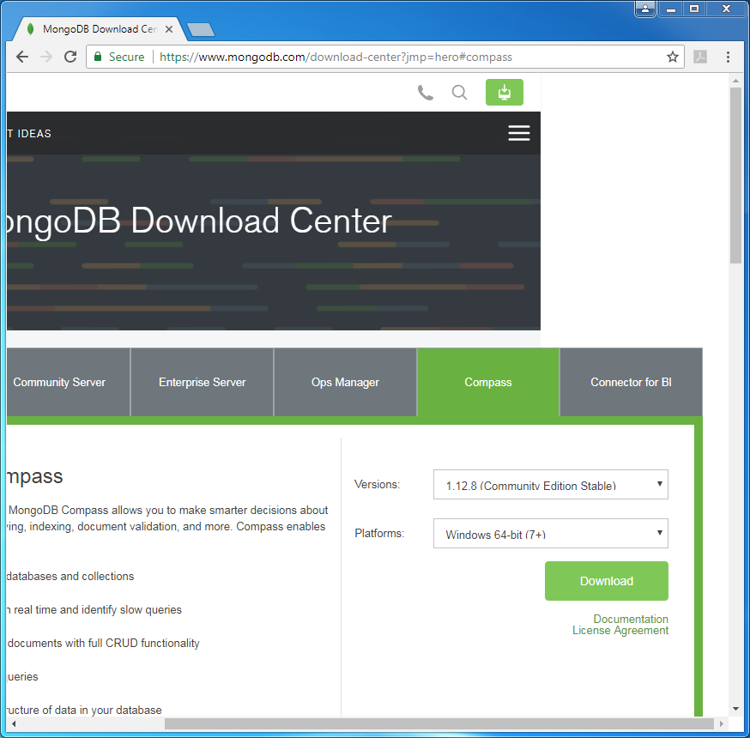Click the green padlock Secure indicator
This screenshot has height=738, width=750.
(x=119, y=57)
